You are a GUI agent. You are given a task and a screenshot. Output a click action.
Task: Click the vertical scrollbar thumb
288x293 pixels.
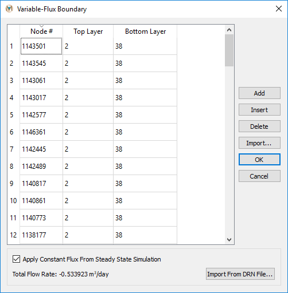click(229, 50)
